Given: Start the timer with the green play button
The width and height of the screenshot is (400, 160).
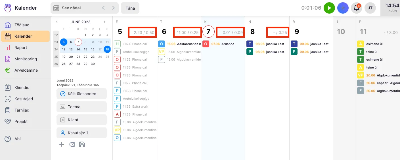Looking at the screenshot, I should point(329,8).
